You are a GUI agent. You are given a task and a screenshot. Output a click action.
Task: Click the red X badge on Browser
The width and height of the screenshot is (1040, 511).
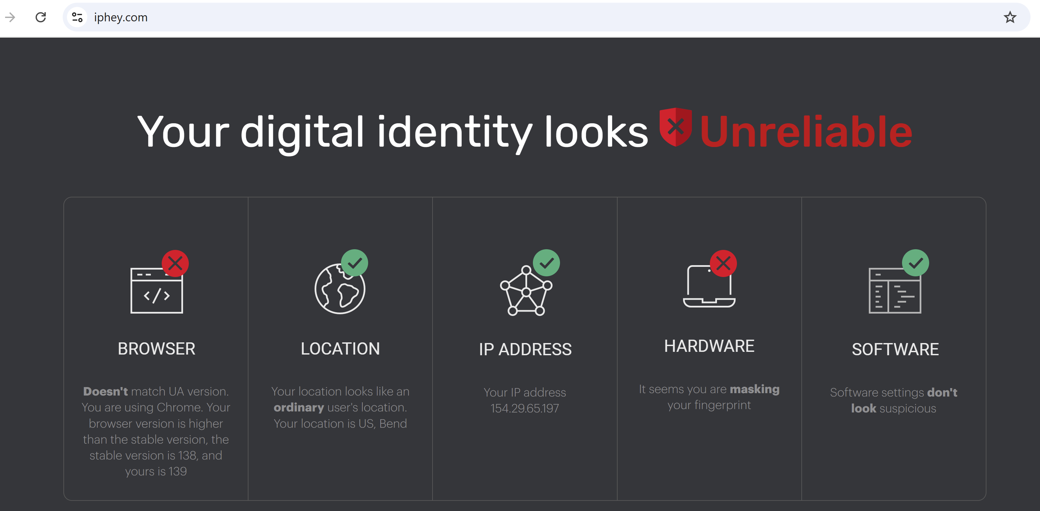pyautogui.click(x=175, y=263)
